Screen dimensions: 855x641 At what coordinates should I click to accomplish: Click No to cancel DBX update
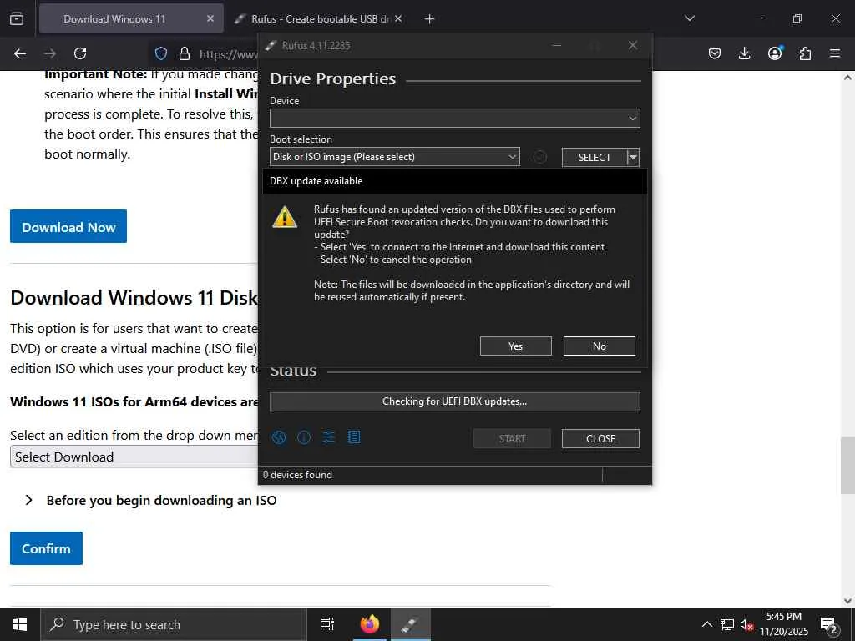point(600,346)
